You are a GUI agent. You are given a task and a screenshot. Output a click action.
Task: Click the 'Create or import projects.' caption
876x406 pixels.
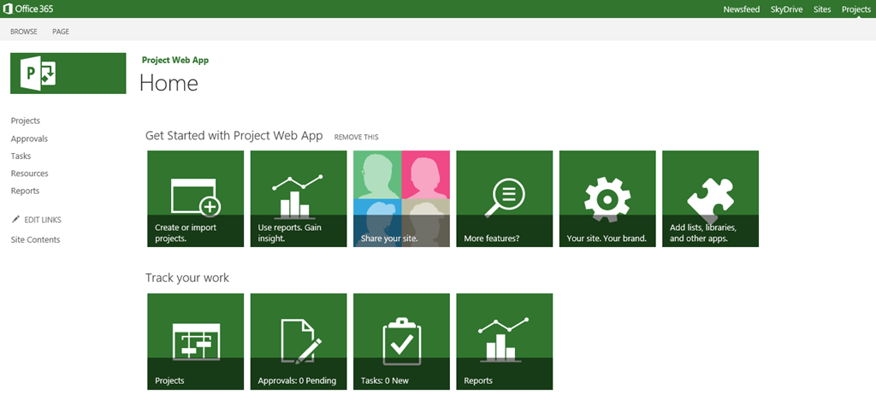click(x=186, y=232)
